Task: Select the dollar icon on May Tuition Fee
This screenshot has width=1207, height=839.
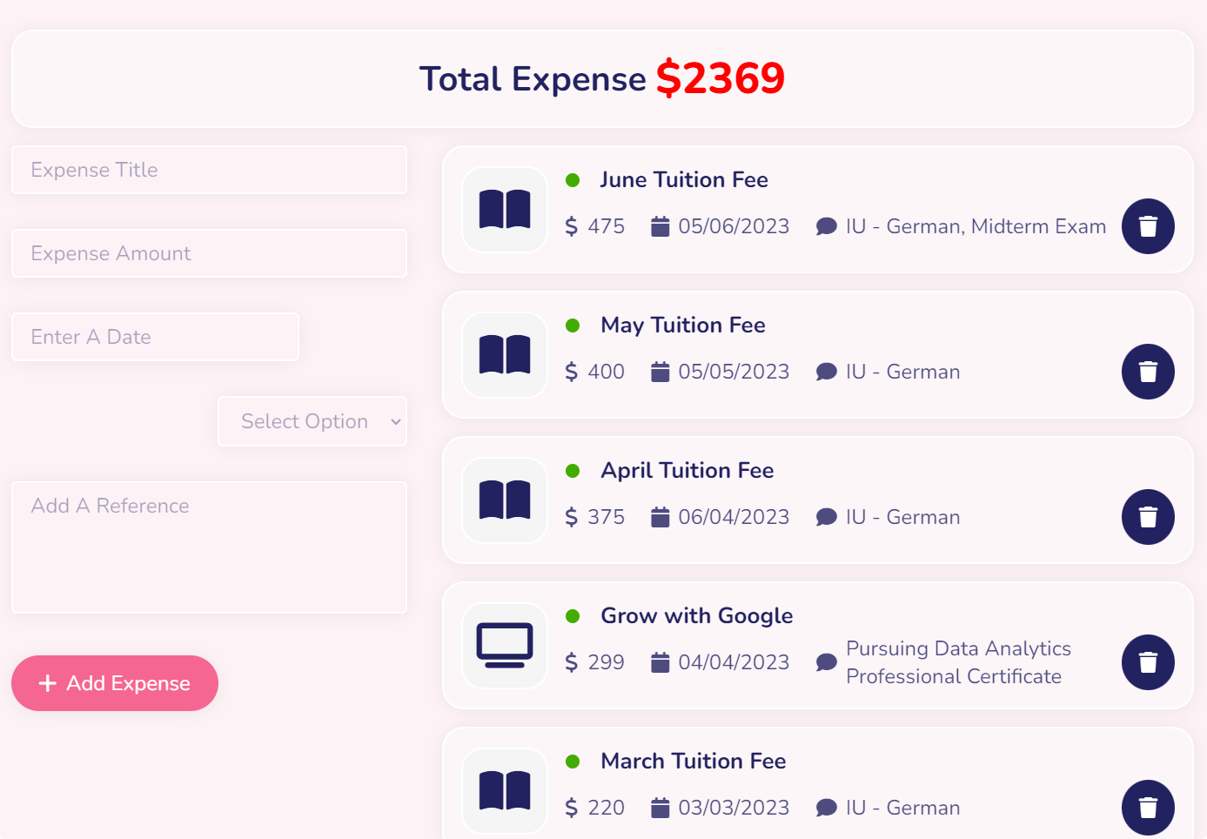Action: (x=571, y=371)
